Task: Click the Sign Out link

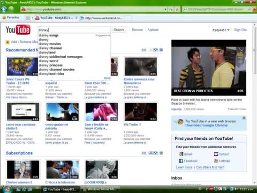Action: point(240,30)
